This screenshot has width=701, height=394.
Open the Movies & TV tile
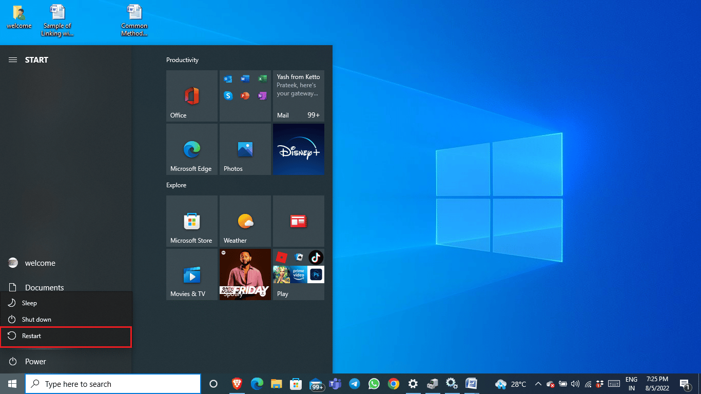point(192,274)
